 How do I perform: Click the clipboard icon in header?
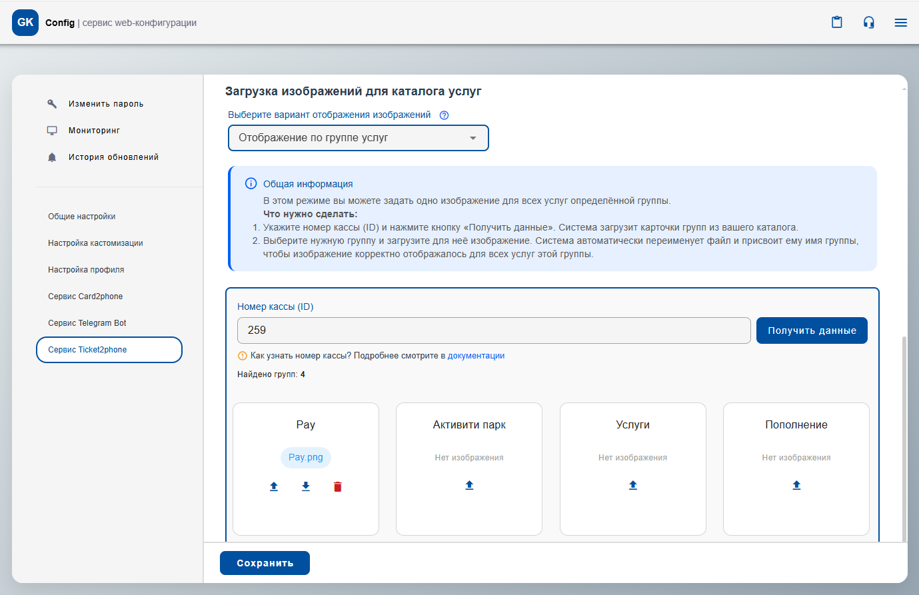pos(836,23)
